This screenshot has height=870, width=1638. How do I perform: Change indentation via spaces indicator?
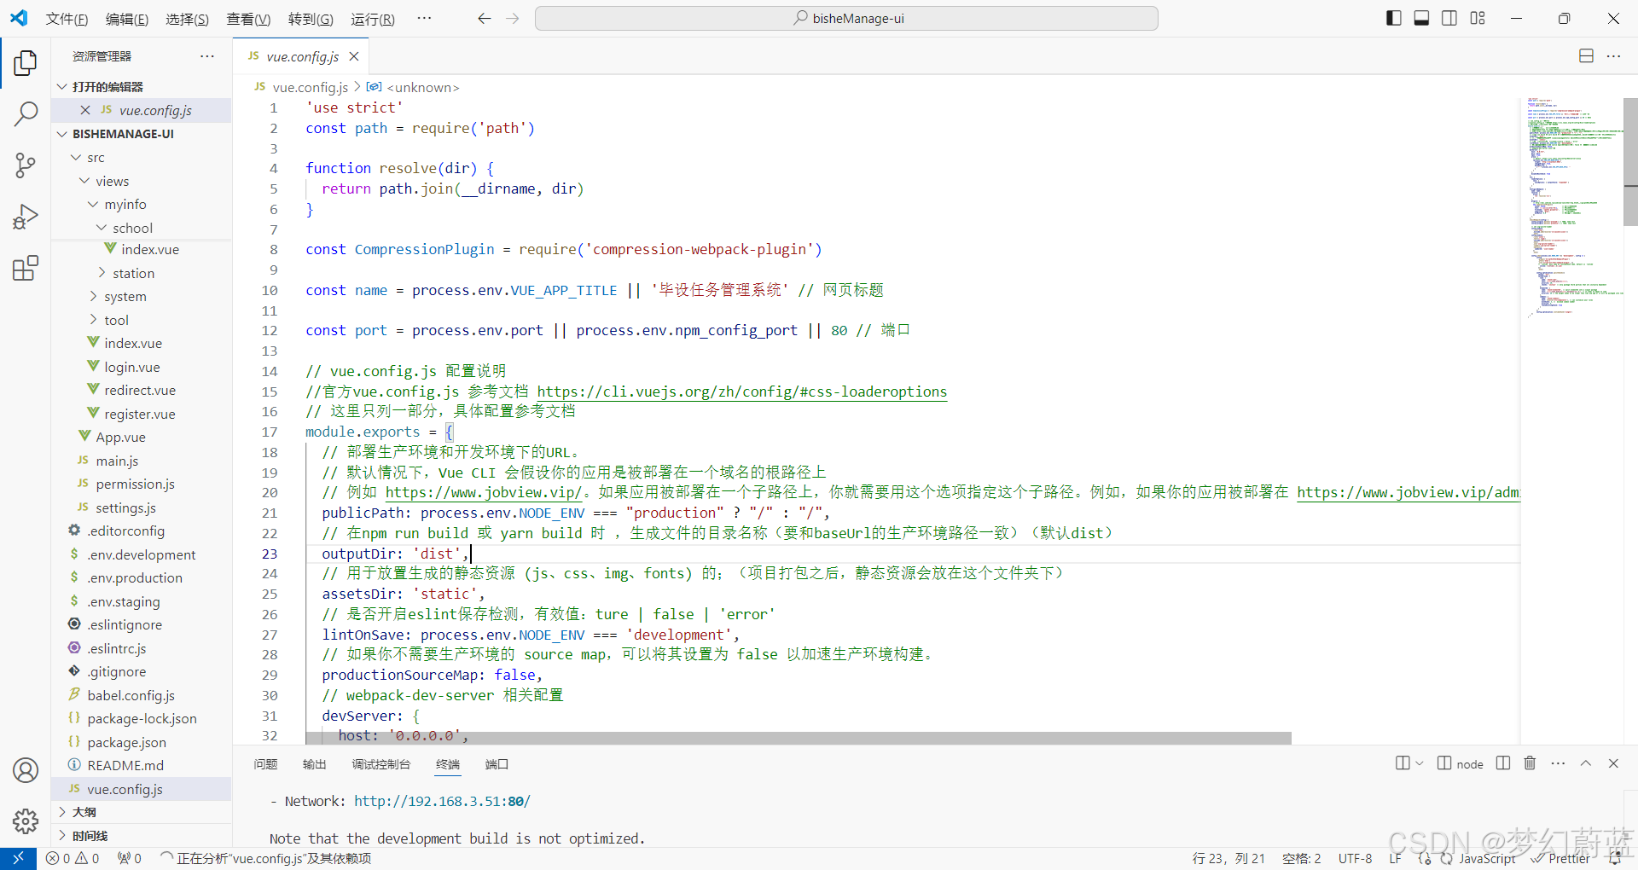[x=1301, y=858]
